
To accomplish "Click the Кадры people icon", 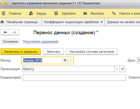I will tap(31, 13).
